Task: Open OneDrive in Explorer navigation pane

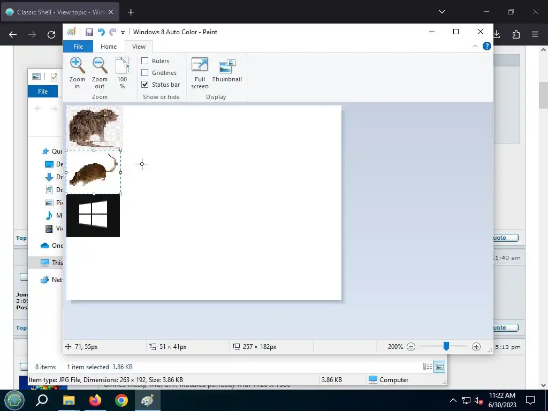Action: point(51,245)
